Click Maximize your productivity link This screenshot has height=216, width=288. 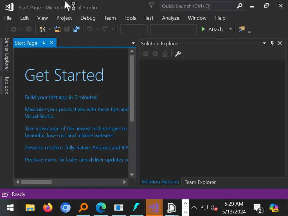(76, 113)
